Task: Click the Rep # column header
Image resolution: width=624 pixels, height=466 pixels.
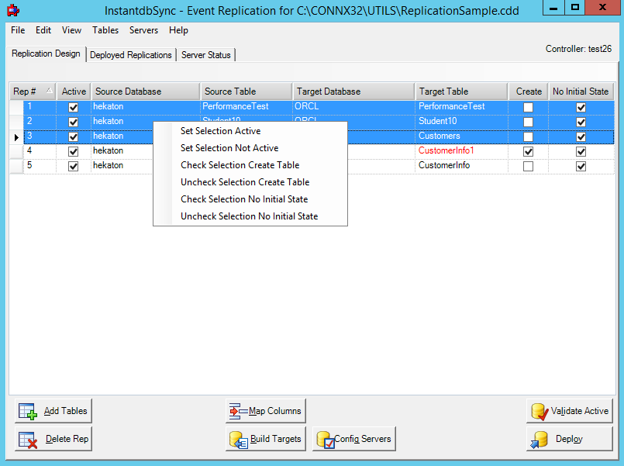Action: [x=33, y=91]
